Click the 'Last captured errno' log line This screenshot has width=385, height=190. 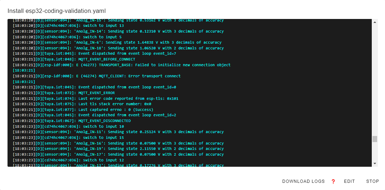83,110
